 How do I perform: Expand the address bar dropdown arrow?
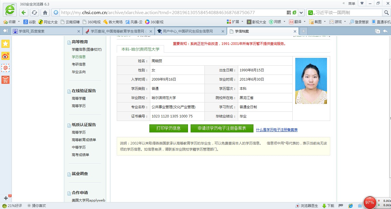pyautogui.click(x=301, y=13)
